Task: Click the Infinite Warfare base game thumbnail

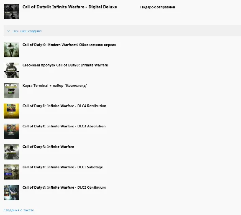Action: [11, 152]
